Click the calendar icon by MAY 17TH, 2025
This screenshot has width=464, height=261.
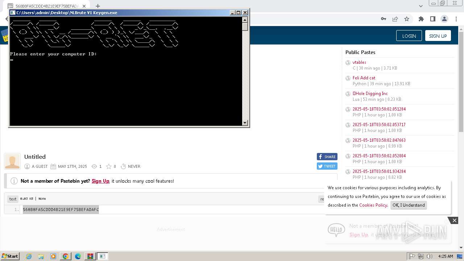pos(53,166)
